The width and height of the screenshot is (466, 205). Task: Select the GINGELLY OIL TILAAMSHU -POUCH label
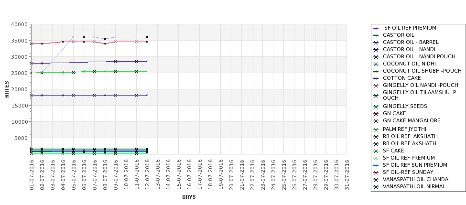click(419, 95)
